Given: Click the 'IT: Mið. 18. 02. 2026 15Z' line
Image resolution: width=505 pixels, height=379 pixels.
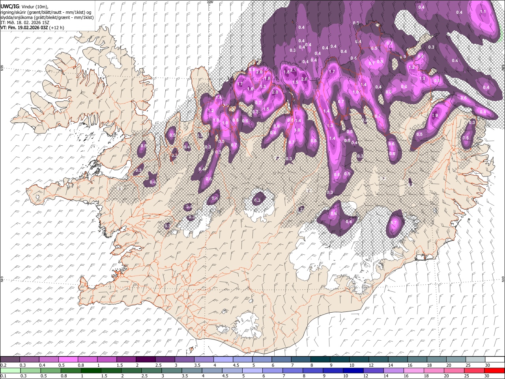Looking at the screenshot, I should point(25,23).
